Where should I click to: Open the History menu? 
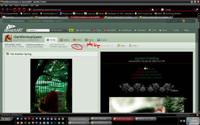(x=17, y=6)
